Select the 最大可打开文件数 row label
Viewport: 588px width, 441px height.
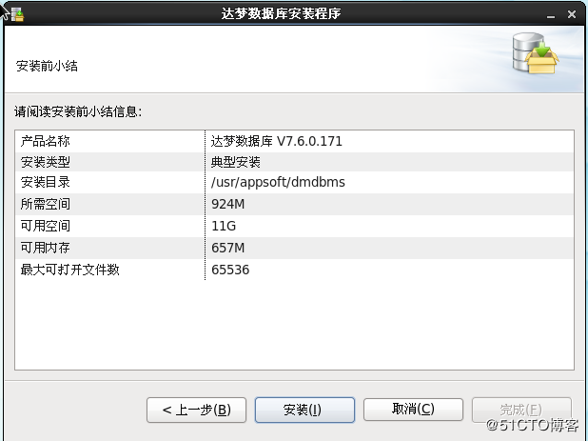click(x=70, y=270)
